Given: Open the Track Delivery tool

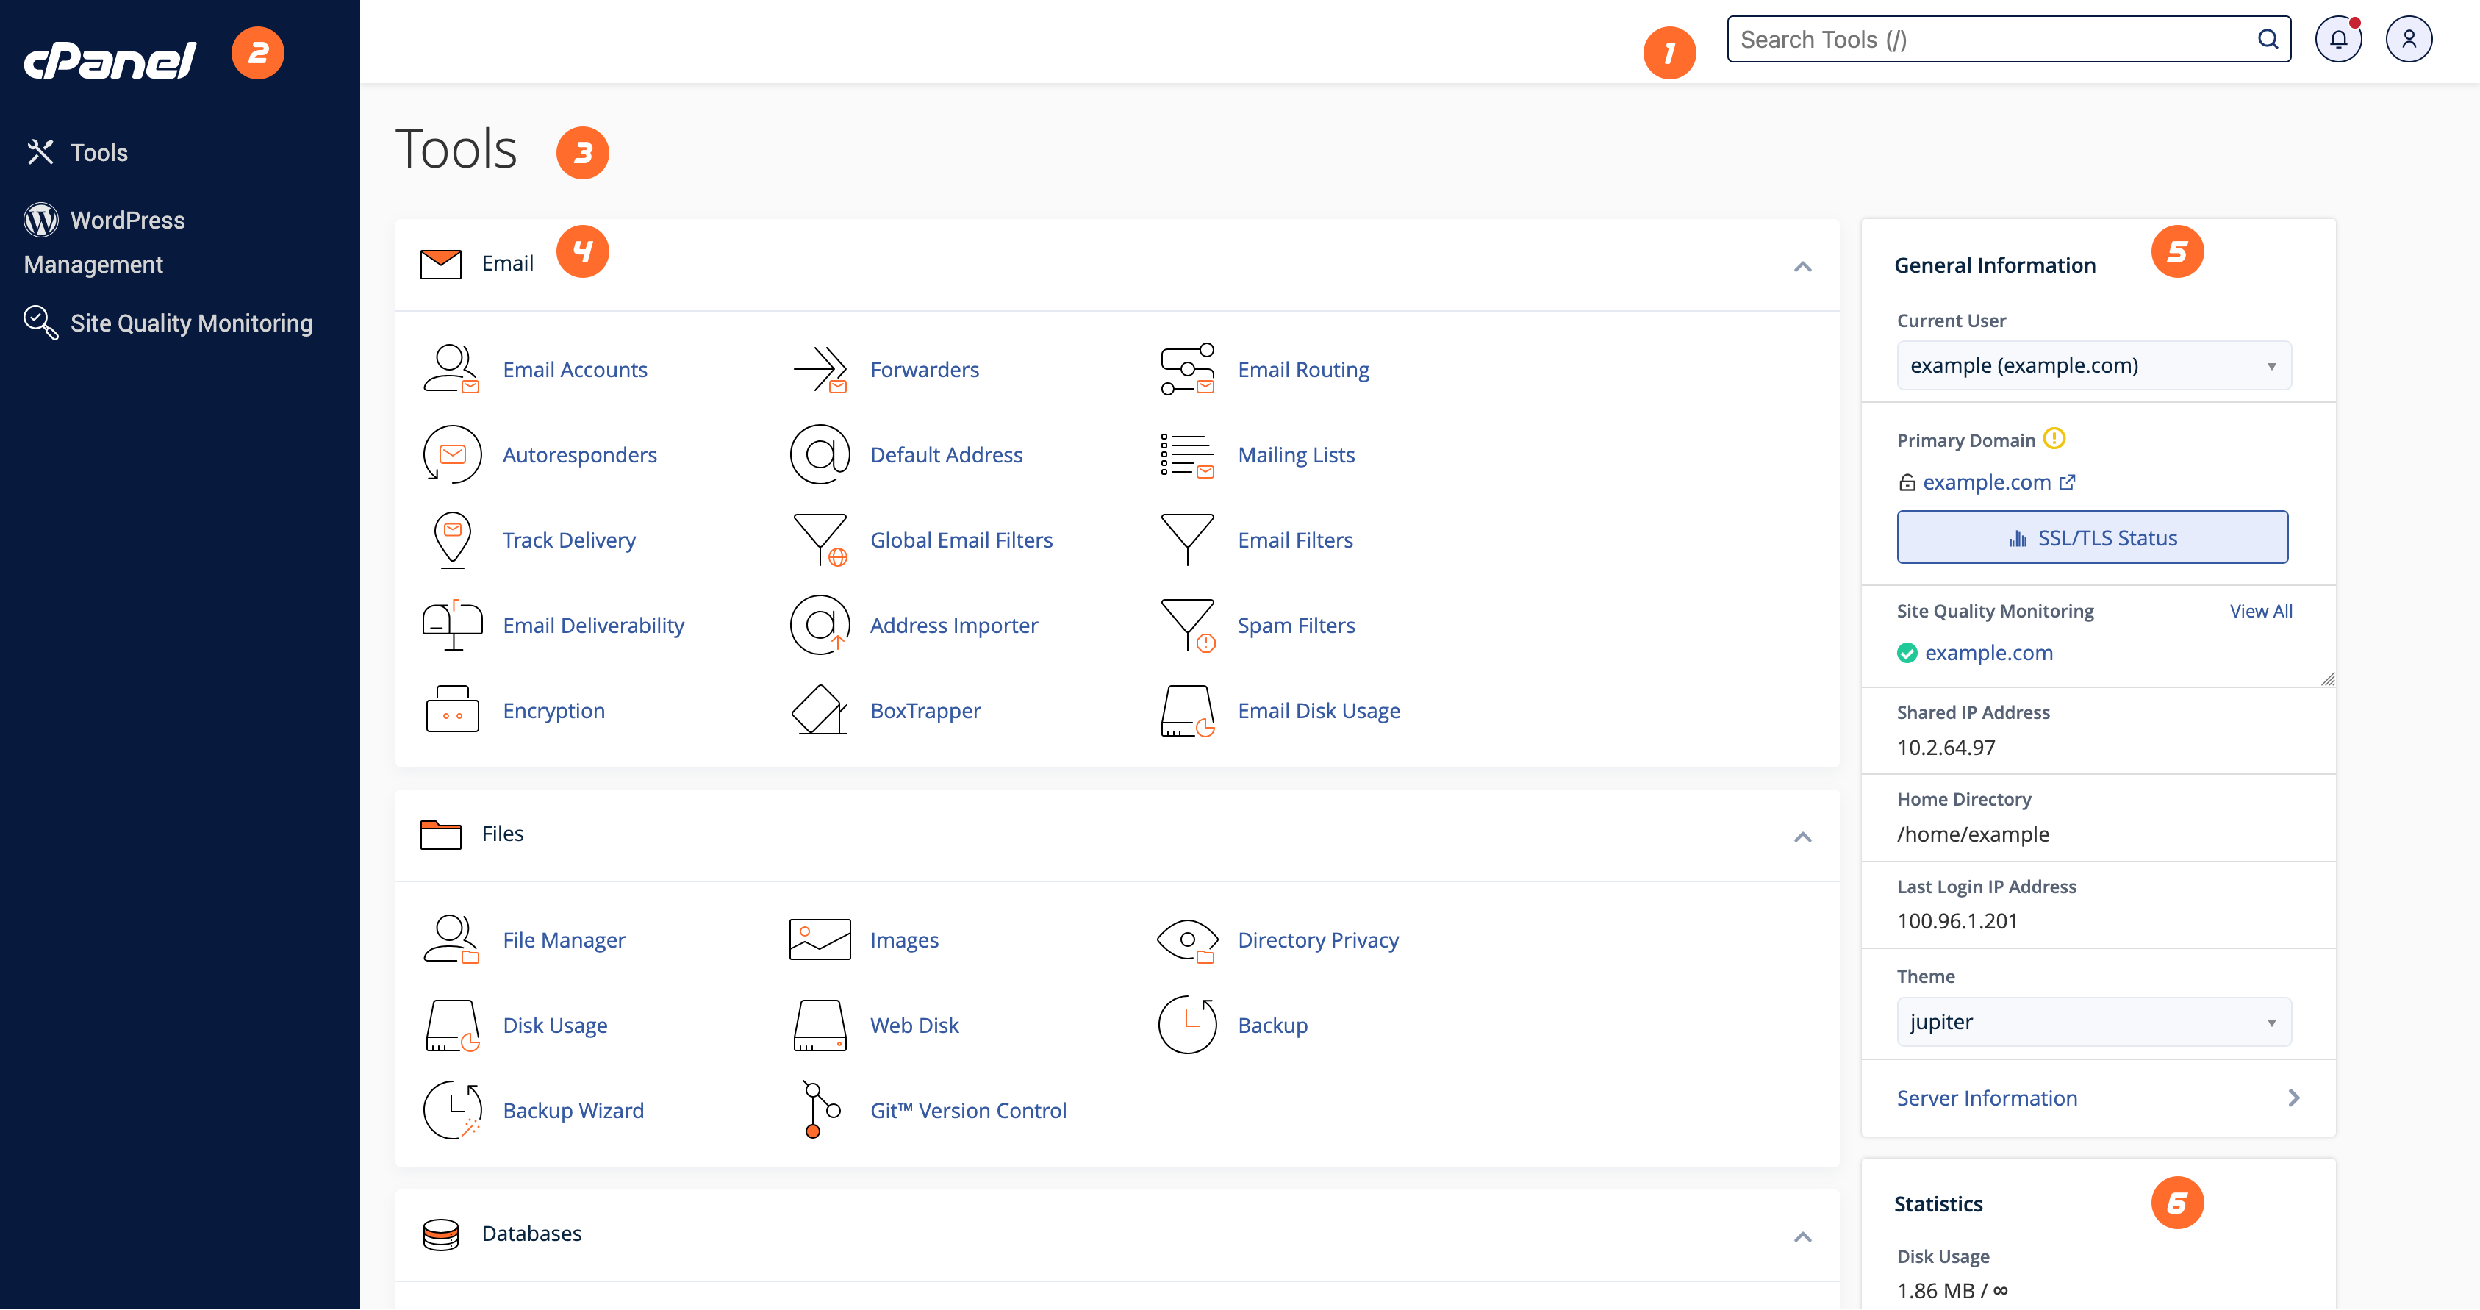Looking at the screenshot, I should click(568, 539).
